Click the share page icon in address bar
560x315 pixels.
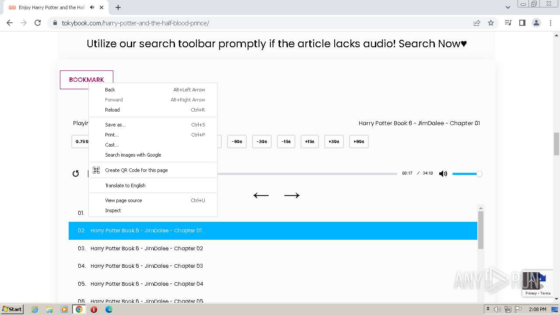tap(477, 23)
